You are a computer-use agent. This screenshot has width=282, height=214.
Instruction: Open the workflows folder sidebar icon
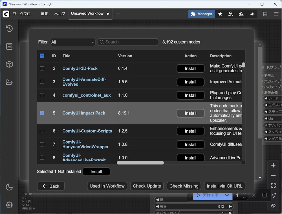(x=9, y=82)
